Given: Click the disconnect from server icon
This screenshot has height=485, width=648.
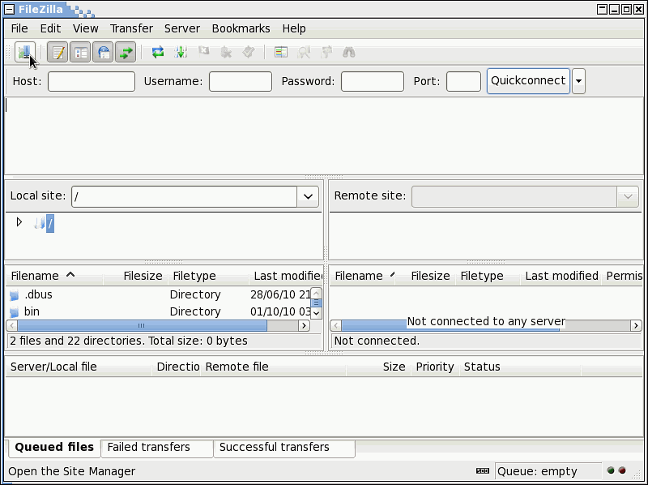Looking at the screenshot, I should pyautogui.click(x=226, y=52).
